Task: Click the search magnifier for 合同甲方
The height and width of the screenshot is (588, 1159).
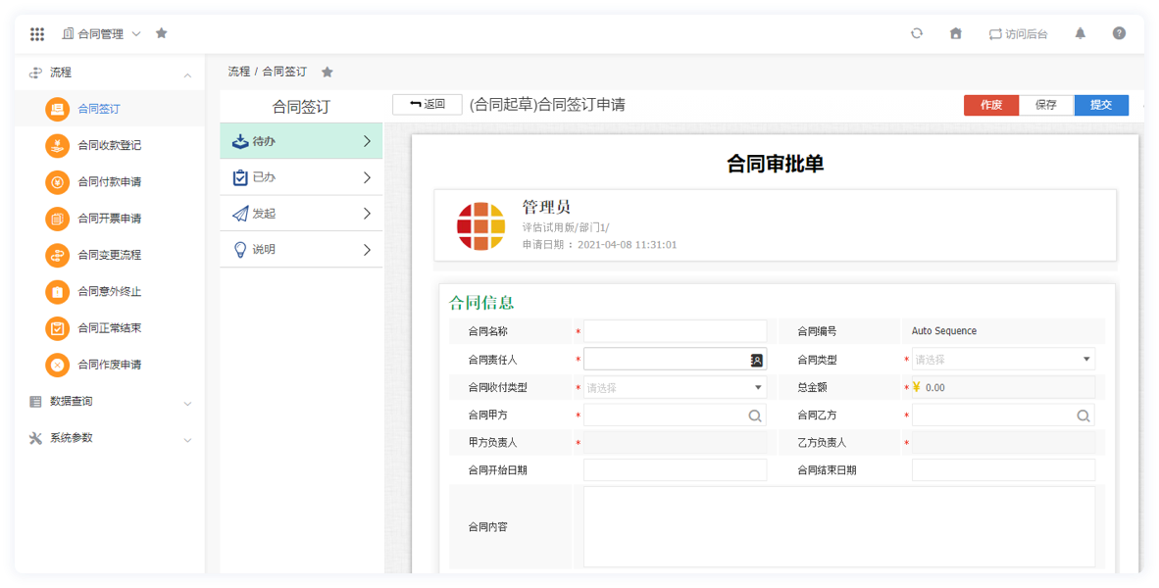Action: click(x=755, y=415)
